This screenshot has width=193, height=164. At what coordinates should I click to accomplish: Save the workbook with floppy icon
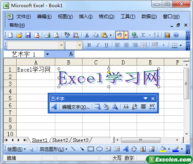point(28,35)
